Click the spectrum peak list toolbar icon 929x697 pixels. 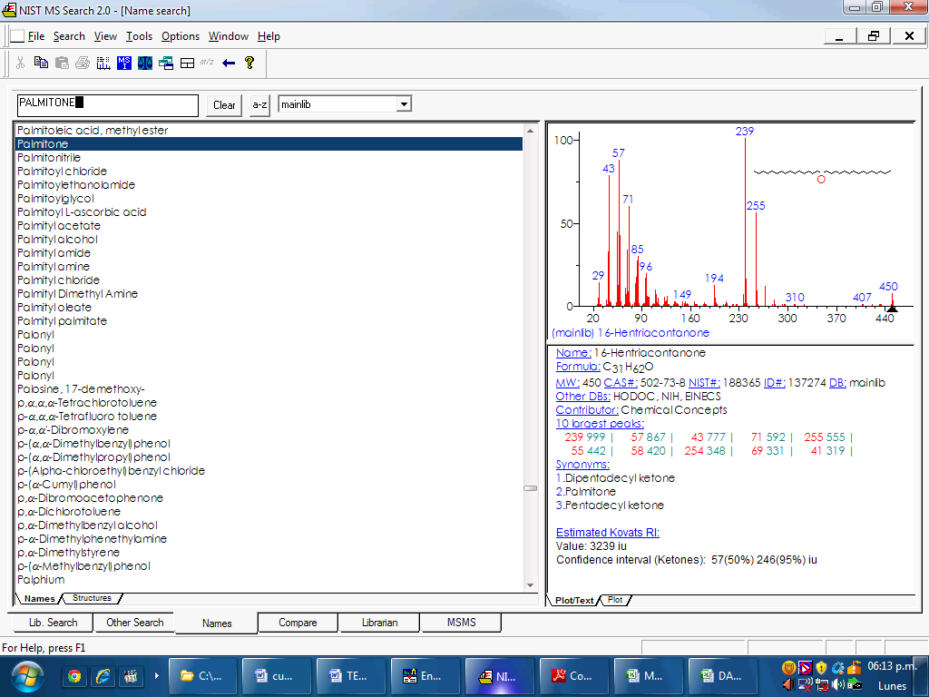click(103, 63)
